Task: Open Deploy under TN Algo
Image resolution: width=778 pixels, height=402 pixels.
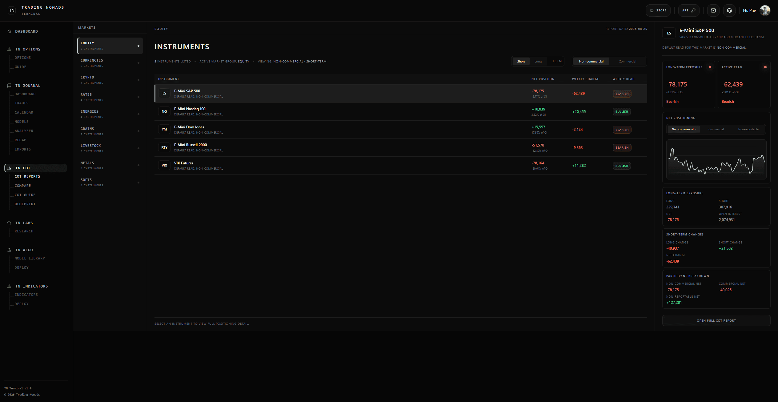Action: click(22, 267)
